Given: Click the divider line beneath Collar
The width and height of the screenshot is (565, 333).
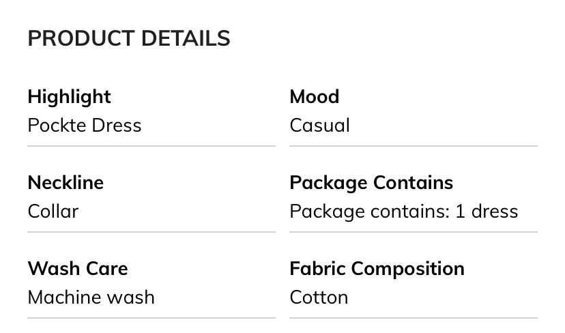Looking at the screenshot, I should [x=151, y=232].
